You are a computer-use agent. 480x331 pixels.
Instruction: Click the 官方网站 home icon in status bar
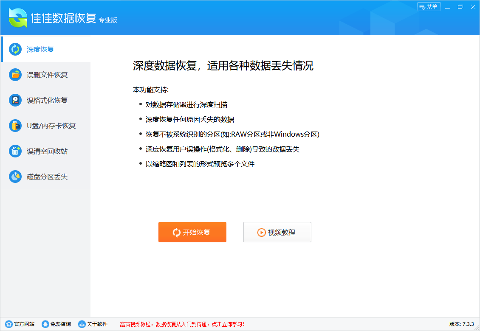(x=9, y=323)
